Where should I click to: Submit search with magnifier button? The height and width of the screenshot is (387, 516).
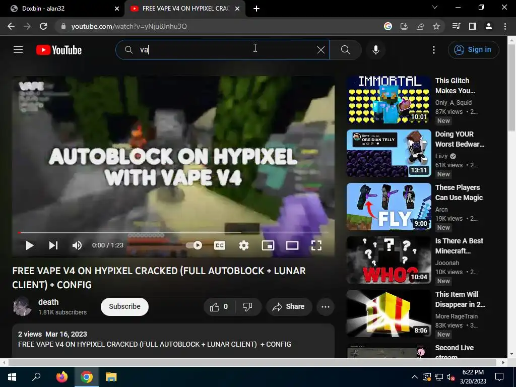(345, 50)
